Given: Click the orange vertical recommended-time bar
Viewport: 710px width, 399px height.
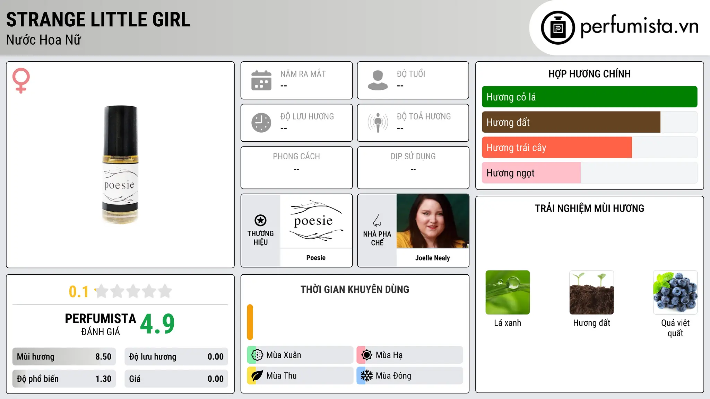Looking at the screenshot, I should click(250, 322).
